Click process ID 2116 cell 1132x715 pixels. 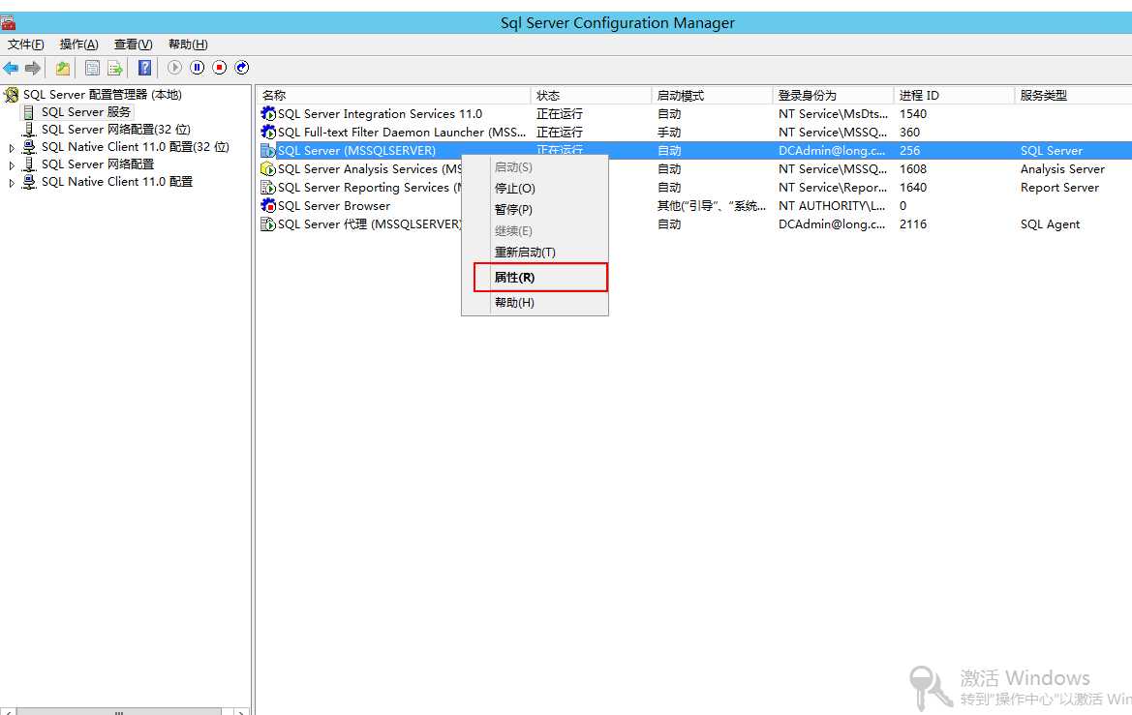(x=912, y=224)
